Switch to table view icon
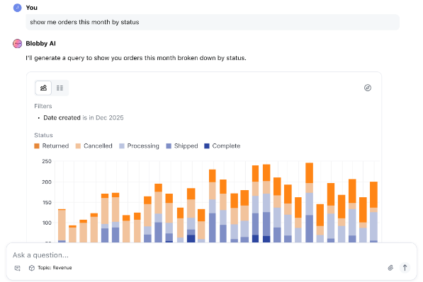Viewport: 423px width, 282px height. (x=60, y=88)
